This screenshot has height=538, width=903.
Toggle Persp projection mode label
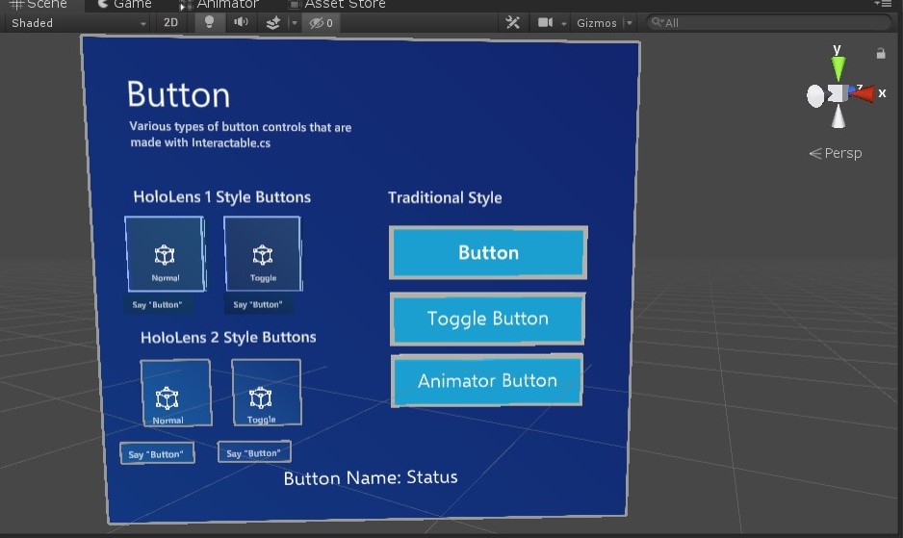[x=836, y=153]
